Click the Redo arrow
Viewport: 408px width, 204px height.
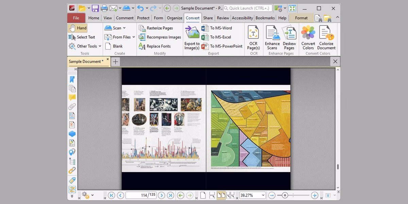pyautogui.click(x=153, y=8)
